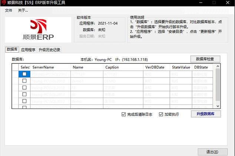The width and height of the screenshot is (235, 156).
Task: Click the 数据库检查 button
Action: [x=205, y=59]
